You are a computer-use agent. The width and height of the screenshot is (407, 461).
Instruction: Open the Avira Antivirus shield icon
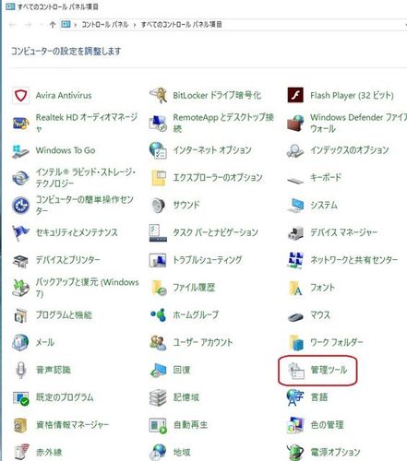(20, 95)
